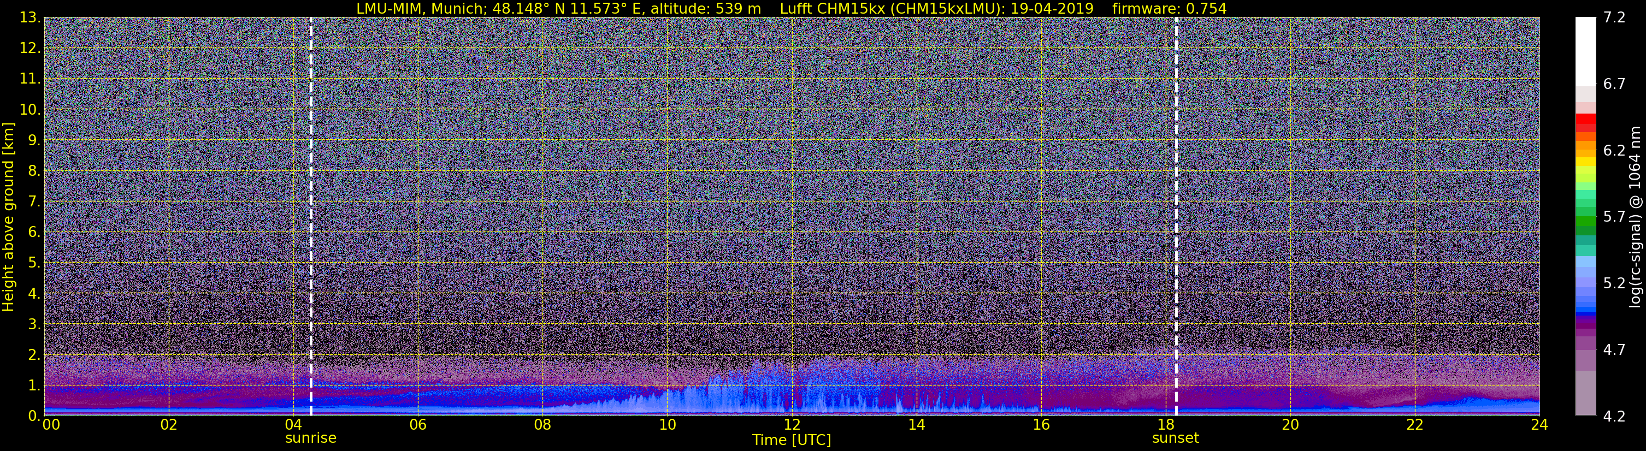Click the time axis tick label '04'
The image size is (1646, 451).
[x=293, y=425]
